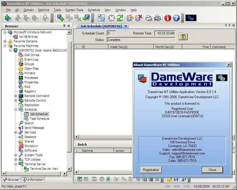Open Disk Drives in the browser tree

[x=32, y=55]
